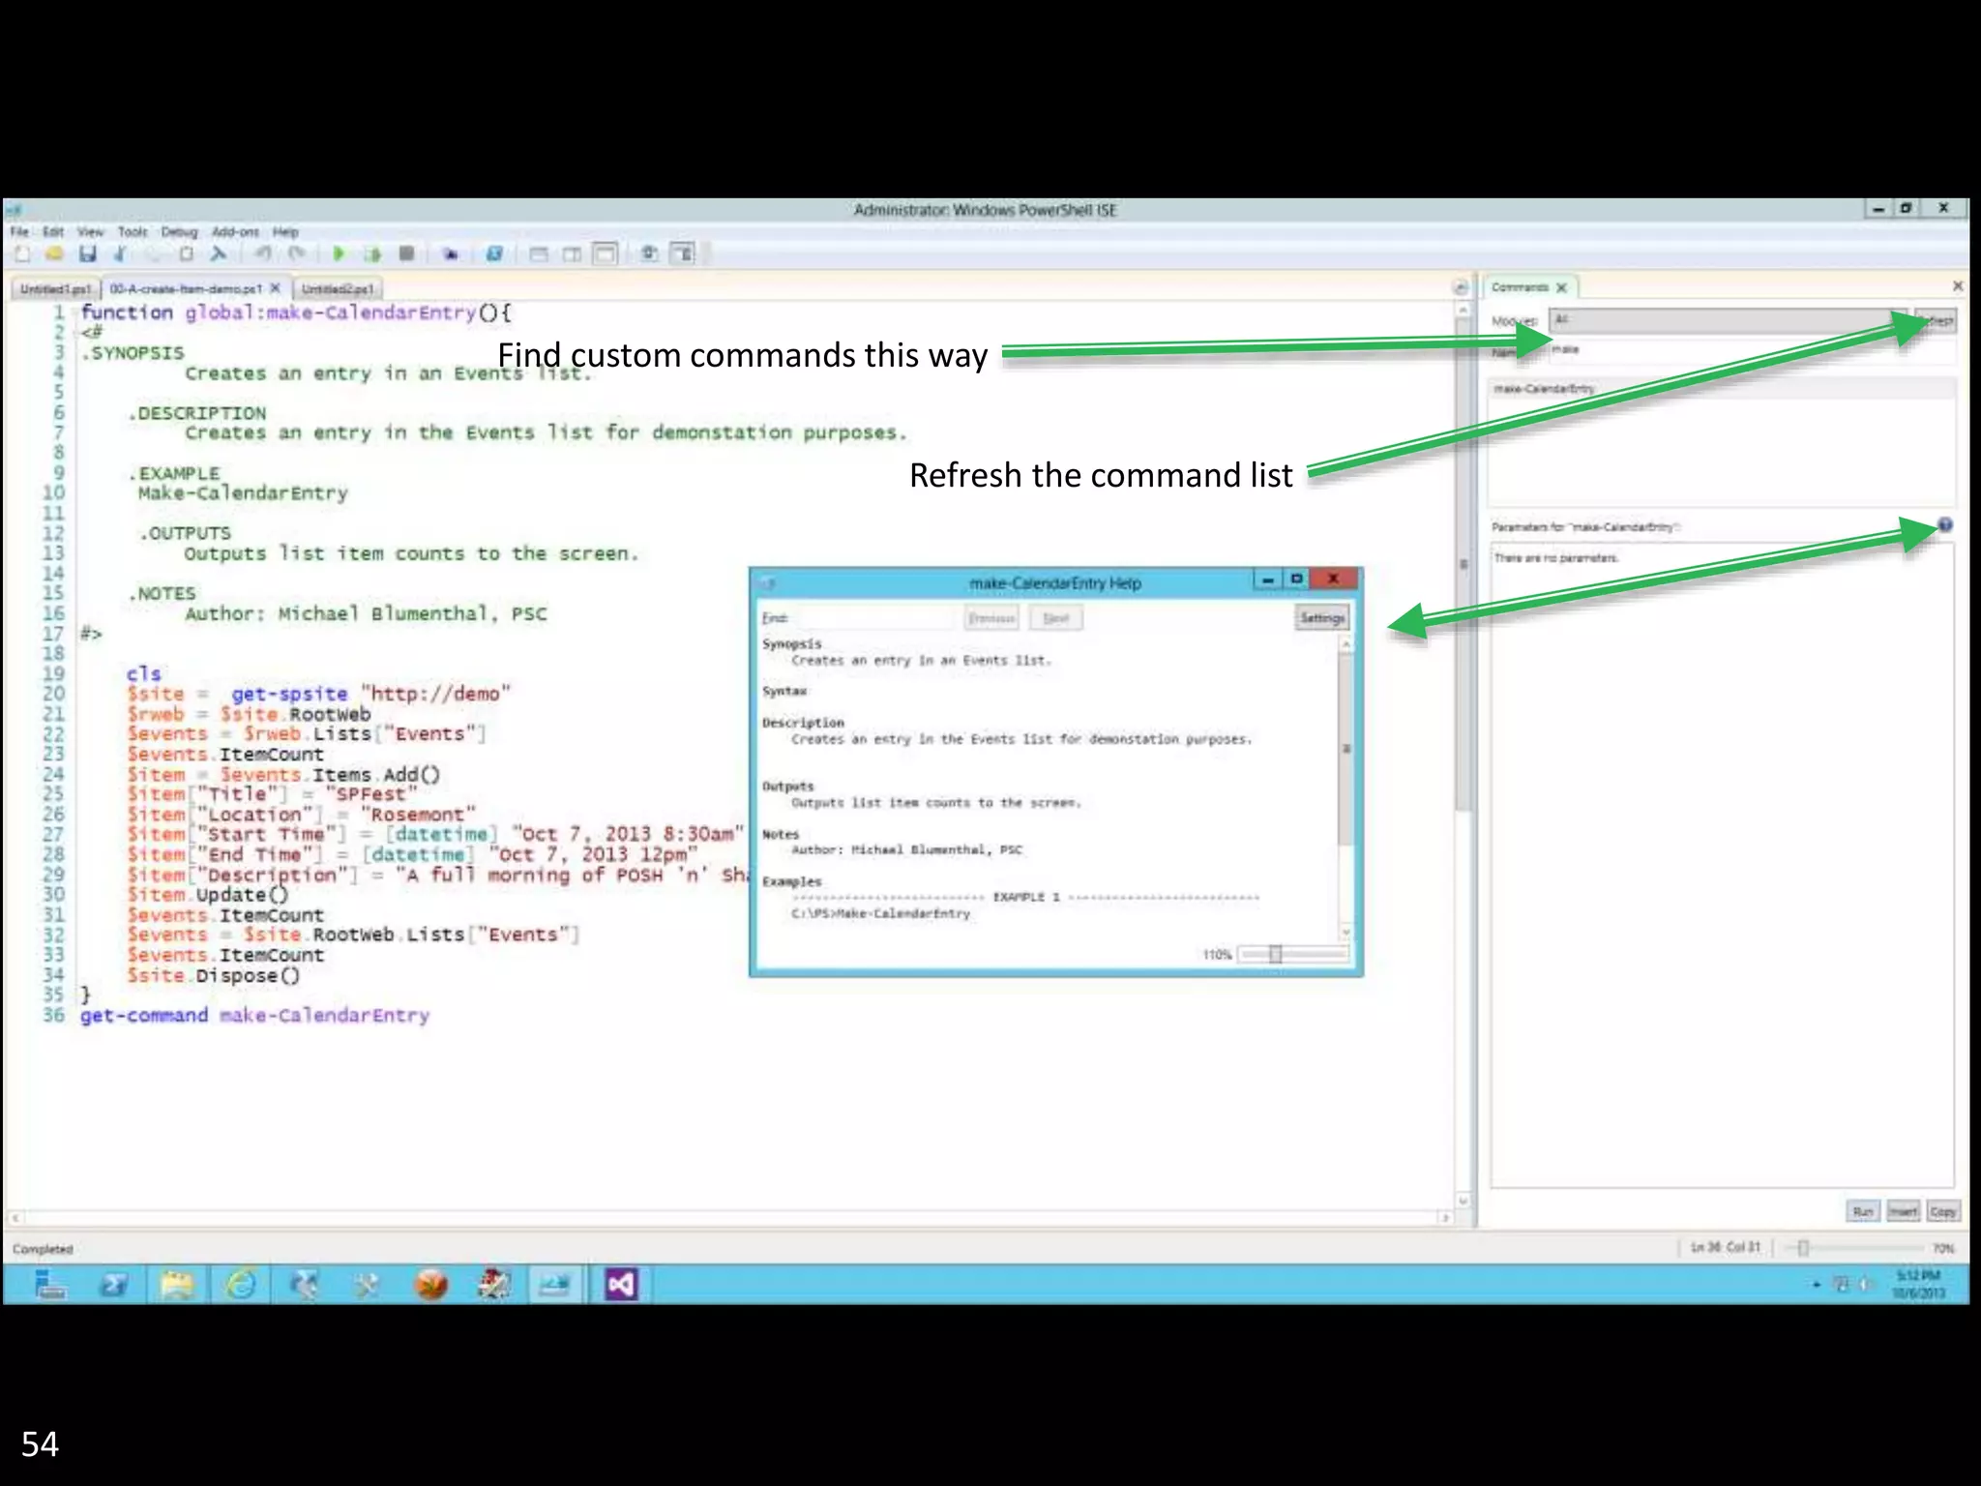Click the Name field containing make
Screen dimensions: 1981x1486
coord(1751,350)
